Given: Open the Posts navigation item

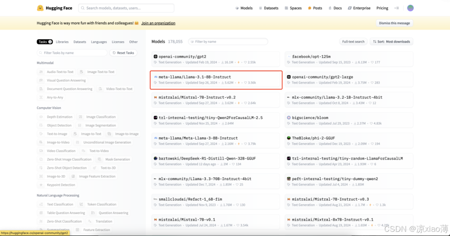Looking at the screenshot, I should coord(315,8).
